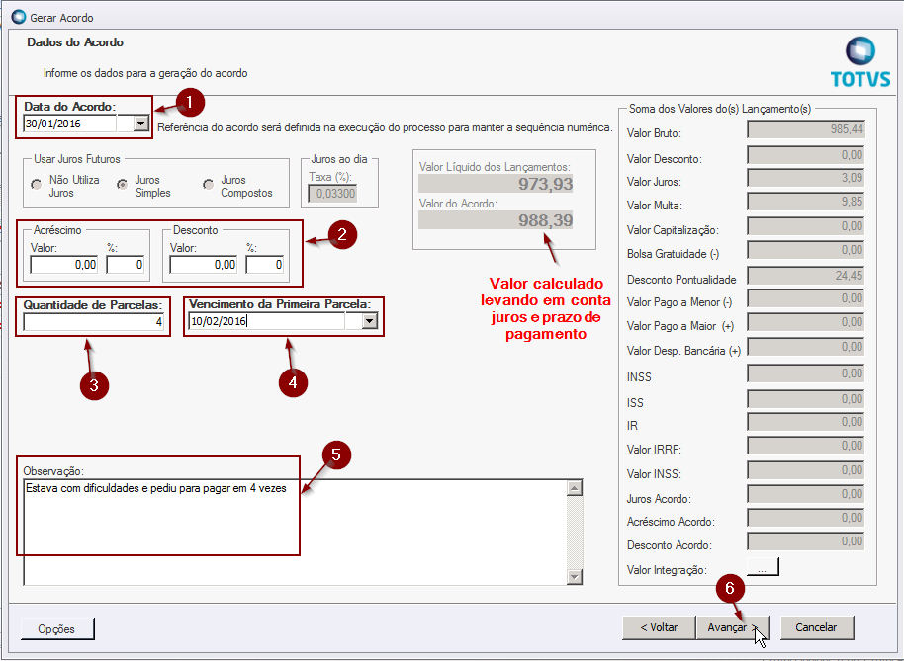The height and width of the screenshot is (661, 904).
Task: Select the Juros Simples radio button
Action: [x=123, y=184]
